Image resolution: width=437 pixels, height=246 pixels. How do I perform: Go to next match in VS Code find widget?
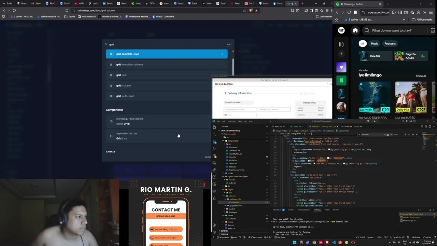coord(409,134)
